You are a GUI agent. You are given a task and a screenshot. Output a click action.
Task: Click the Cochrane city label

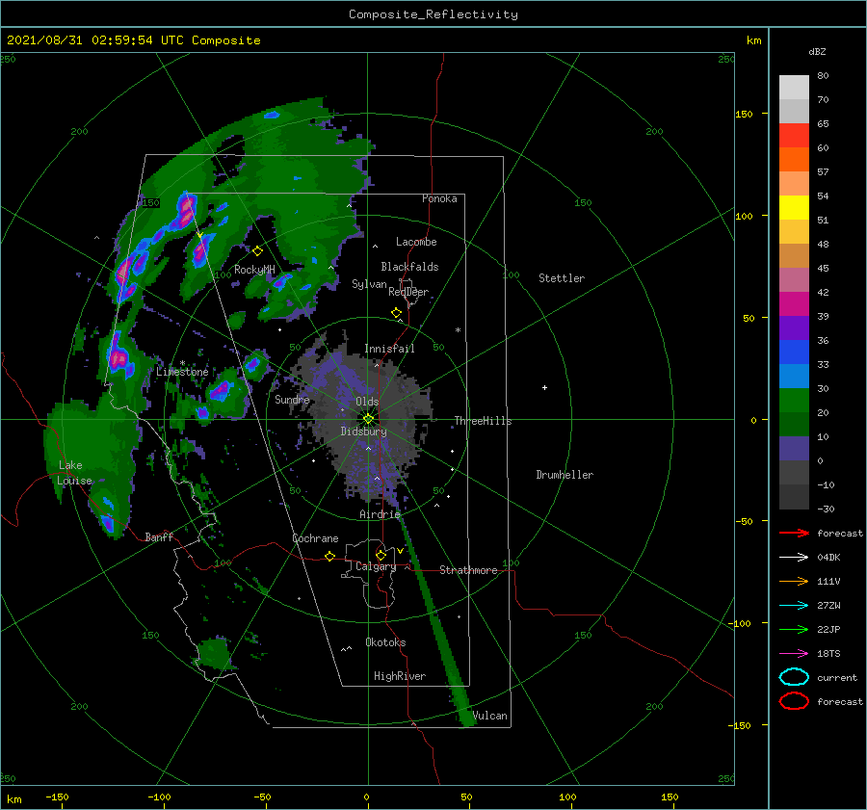315,538
